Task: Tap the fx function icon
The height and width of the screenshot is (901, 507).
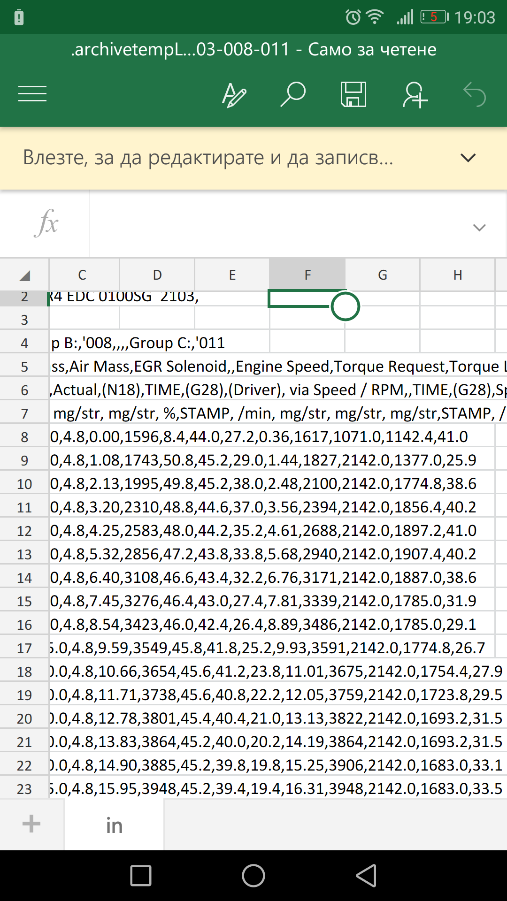Action: click(x=46, y=223)
